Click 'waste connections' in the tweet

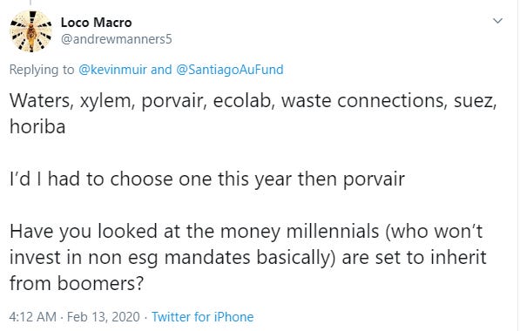click(362, 100)
